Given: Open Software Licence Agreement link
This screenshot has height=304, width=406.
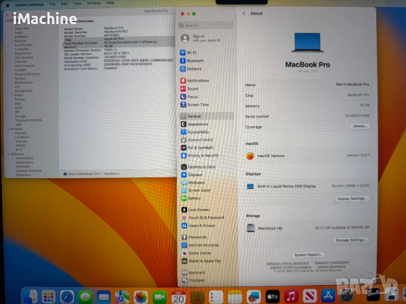Looking at the screenshot, I should 287,263.
